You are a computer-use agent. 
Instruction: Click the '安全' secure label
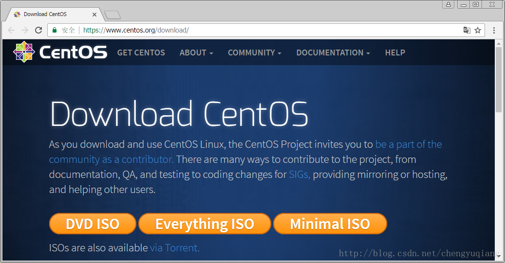[68, 30]
